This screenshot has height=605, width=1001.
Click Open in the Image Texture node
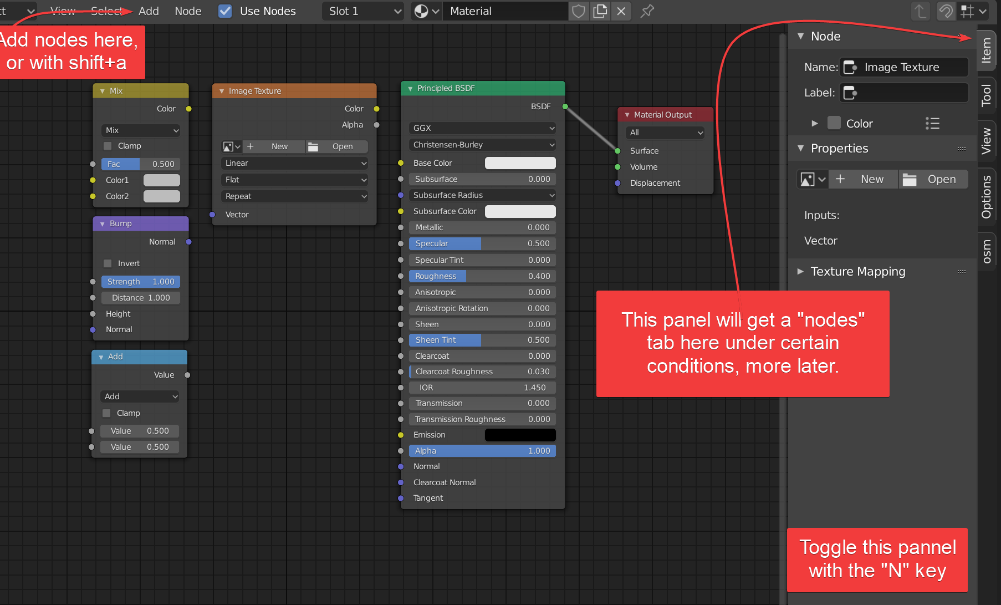(337, 146)
